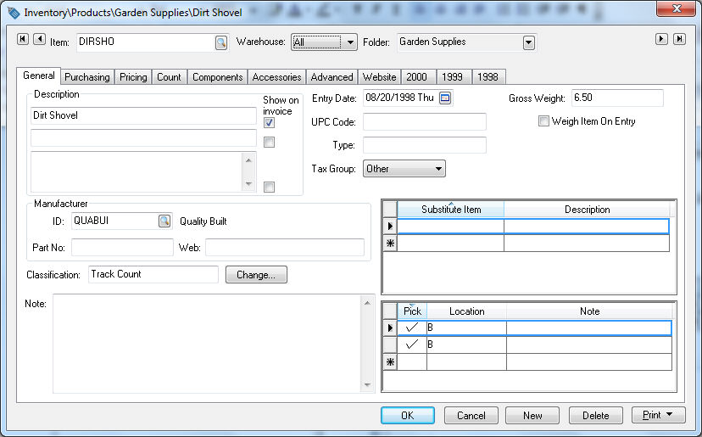702x437 pixels.
Task: Toggle third Show on invoice checkbox
Action: point(269,188)
